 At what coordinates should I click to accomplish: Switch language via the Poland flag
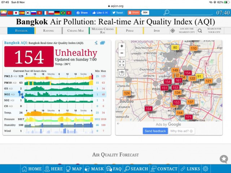pyautogui.click(x=51, y=13)
